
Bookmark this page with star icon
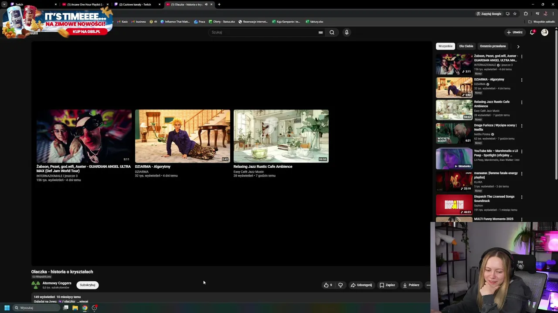pos(515,13)
